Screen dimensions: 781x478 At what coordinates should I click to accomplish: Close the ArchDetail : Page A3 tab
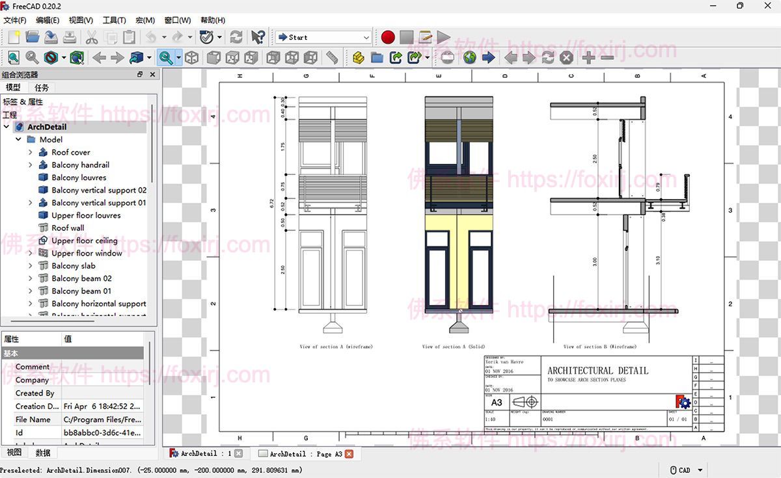click(349, 454)
